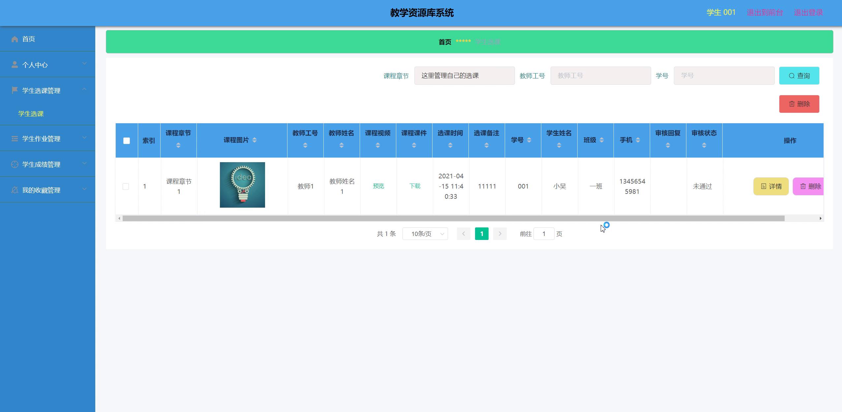Image resolution: width=842 pixels, height=412 pixels.
Task: Click the 详情 button in row 1
Action: (771, 186)
